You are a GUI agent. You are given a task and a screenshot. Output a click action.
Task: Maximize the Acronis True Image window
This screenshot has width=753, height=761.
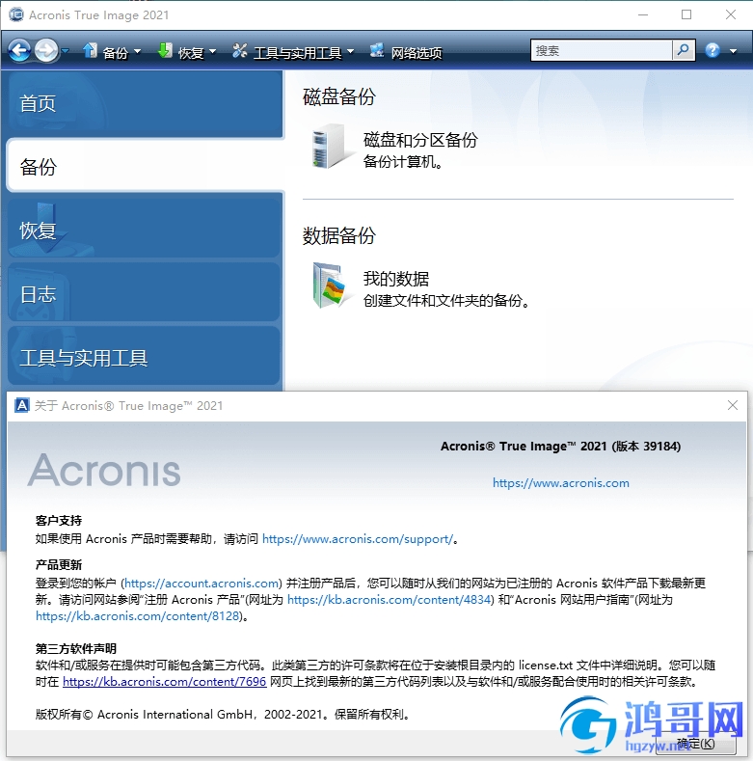click(686, 14)
